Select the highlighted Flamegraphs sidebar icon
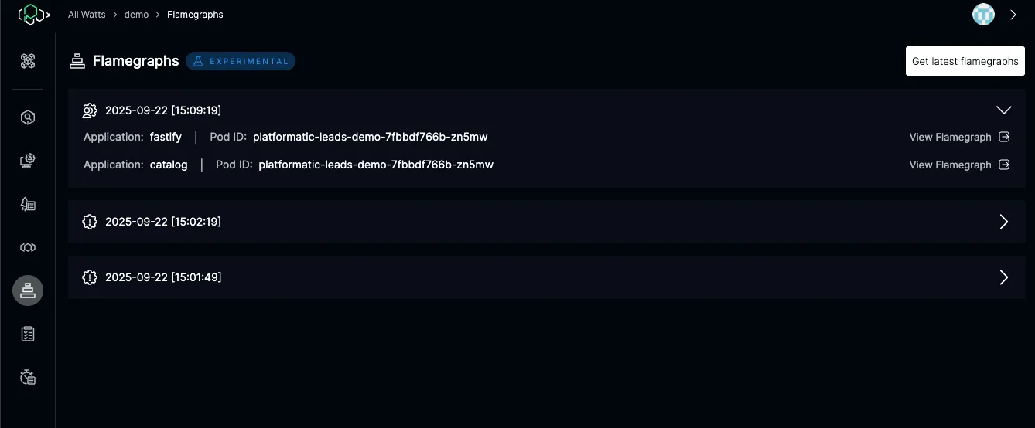 coord(28,290)
